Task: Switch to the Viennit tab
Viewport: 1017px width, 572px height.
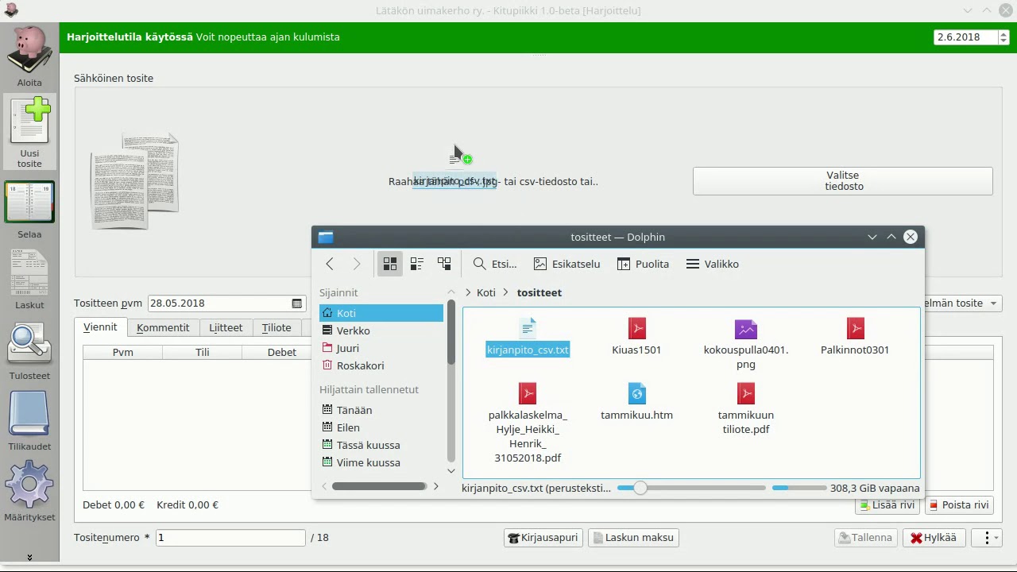Action: pos(100,327)
